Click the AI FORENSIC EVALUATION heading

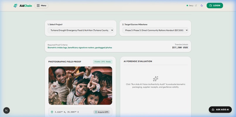[138, 61]
